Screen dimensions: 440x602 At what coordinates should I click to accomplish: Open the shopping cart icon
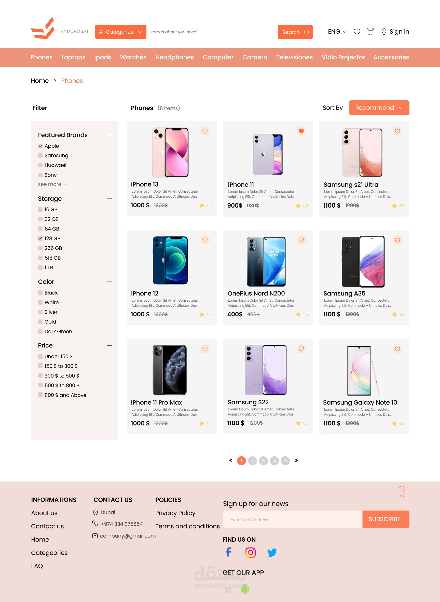370,31
